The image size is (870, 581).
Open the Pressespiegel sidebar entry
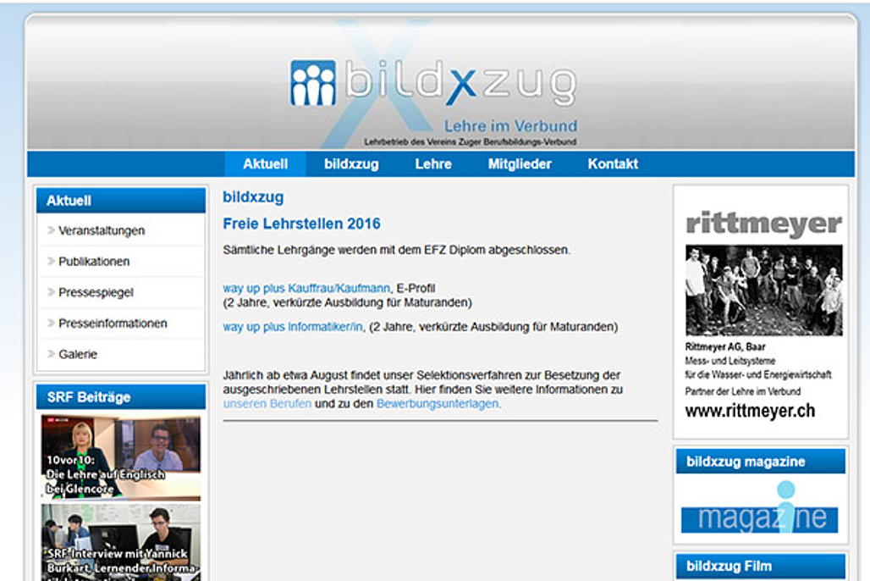[96, 292]
